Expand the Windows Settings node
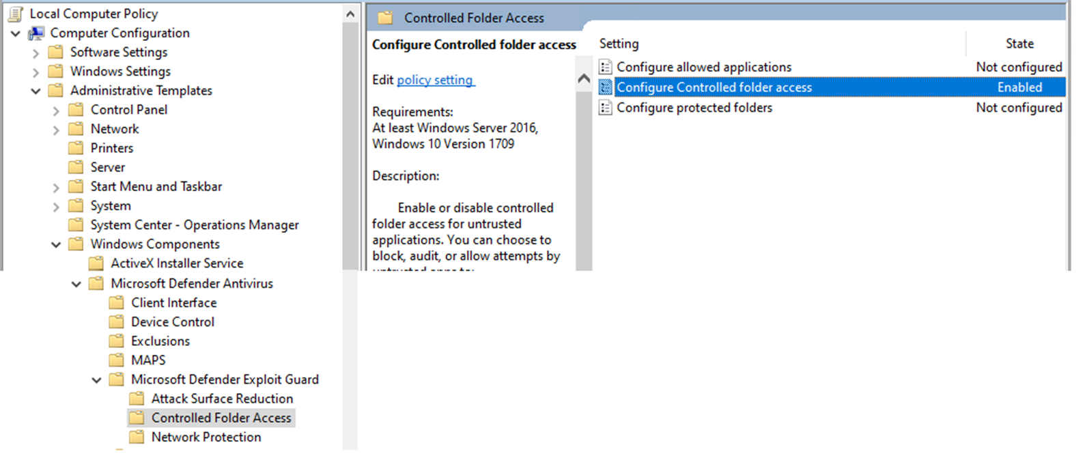The width and height of the screenshot is (1085, 466). (36, 72)
